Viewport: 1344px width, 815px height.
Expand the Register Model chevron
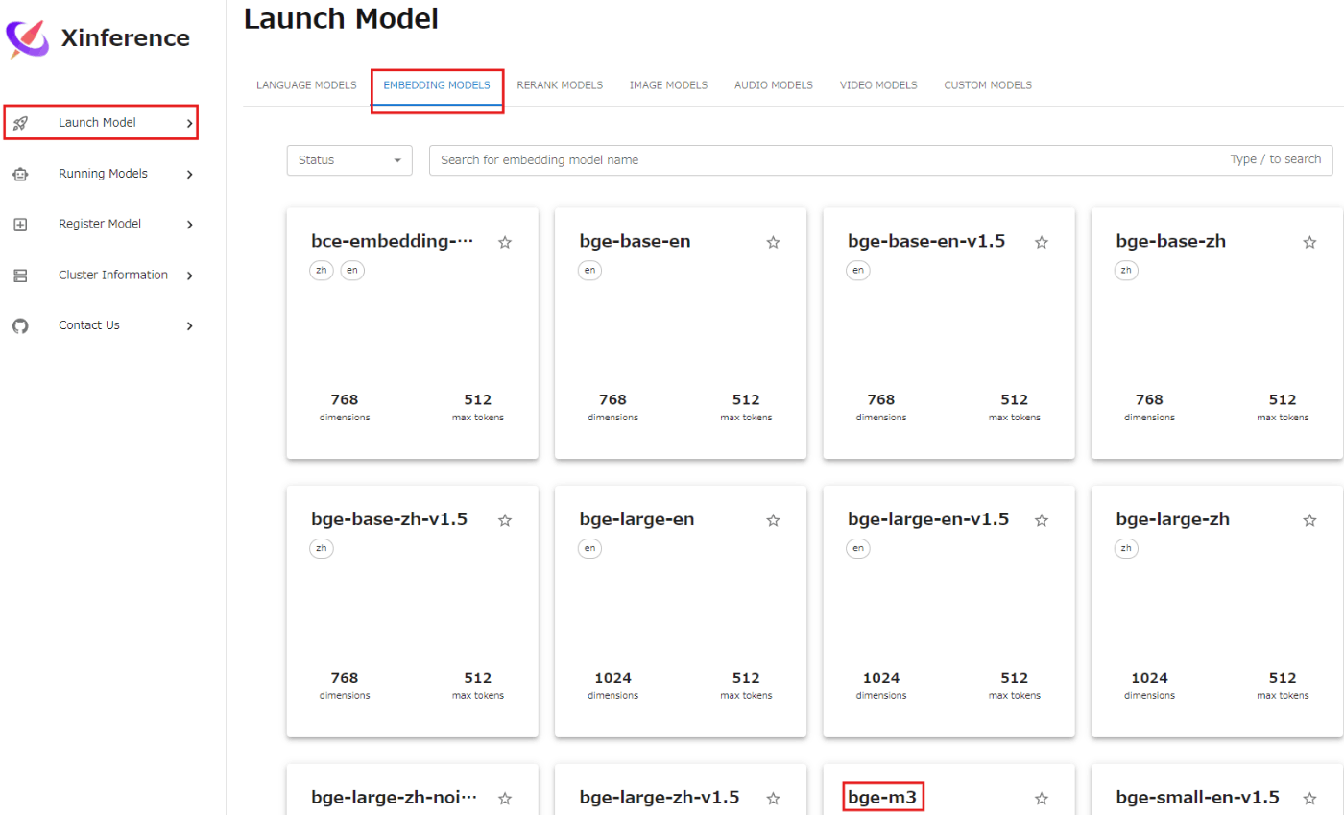[x=189, y=225]
